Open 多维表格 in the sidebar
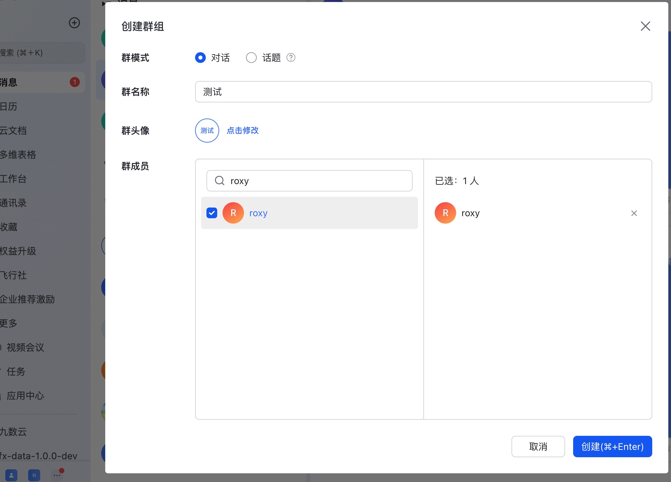This screenshot has height=482, width=671. tap(18, 155)
